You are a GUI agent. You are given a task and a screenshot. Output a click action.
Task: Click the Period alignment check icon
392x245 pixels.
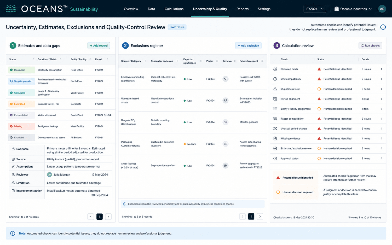275,99
